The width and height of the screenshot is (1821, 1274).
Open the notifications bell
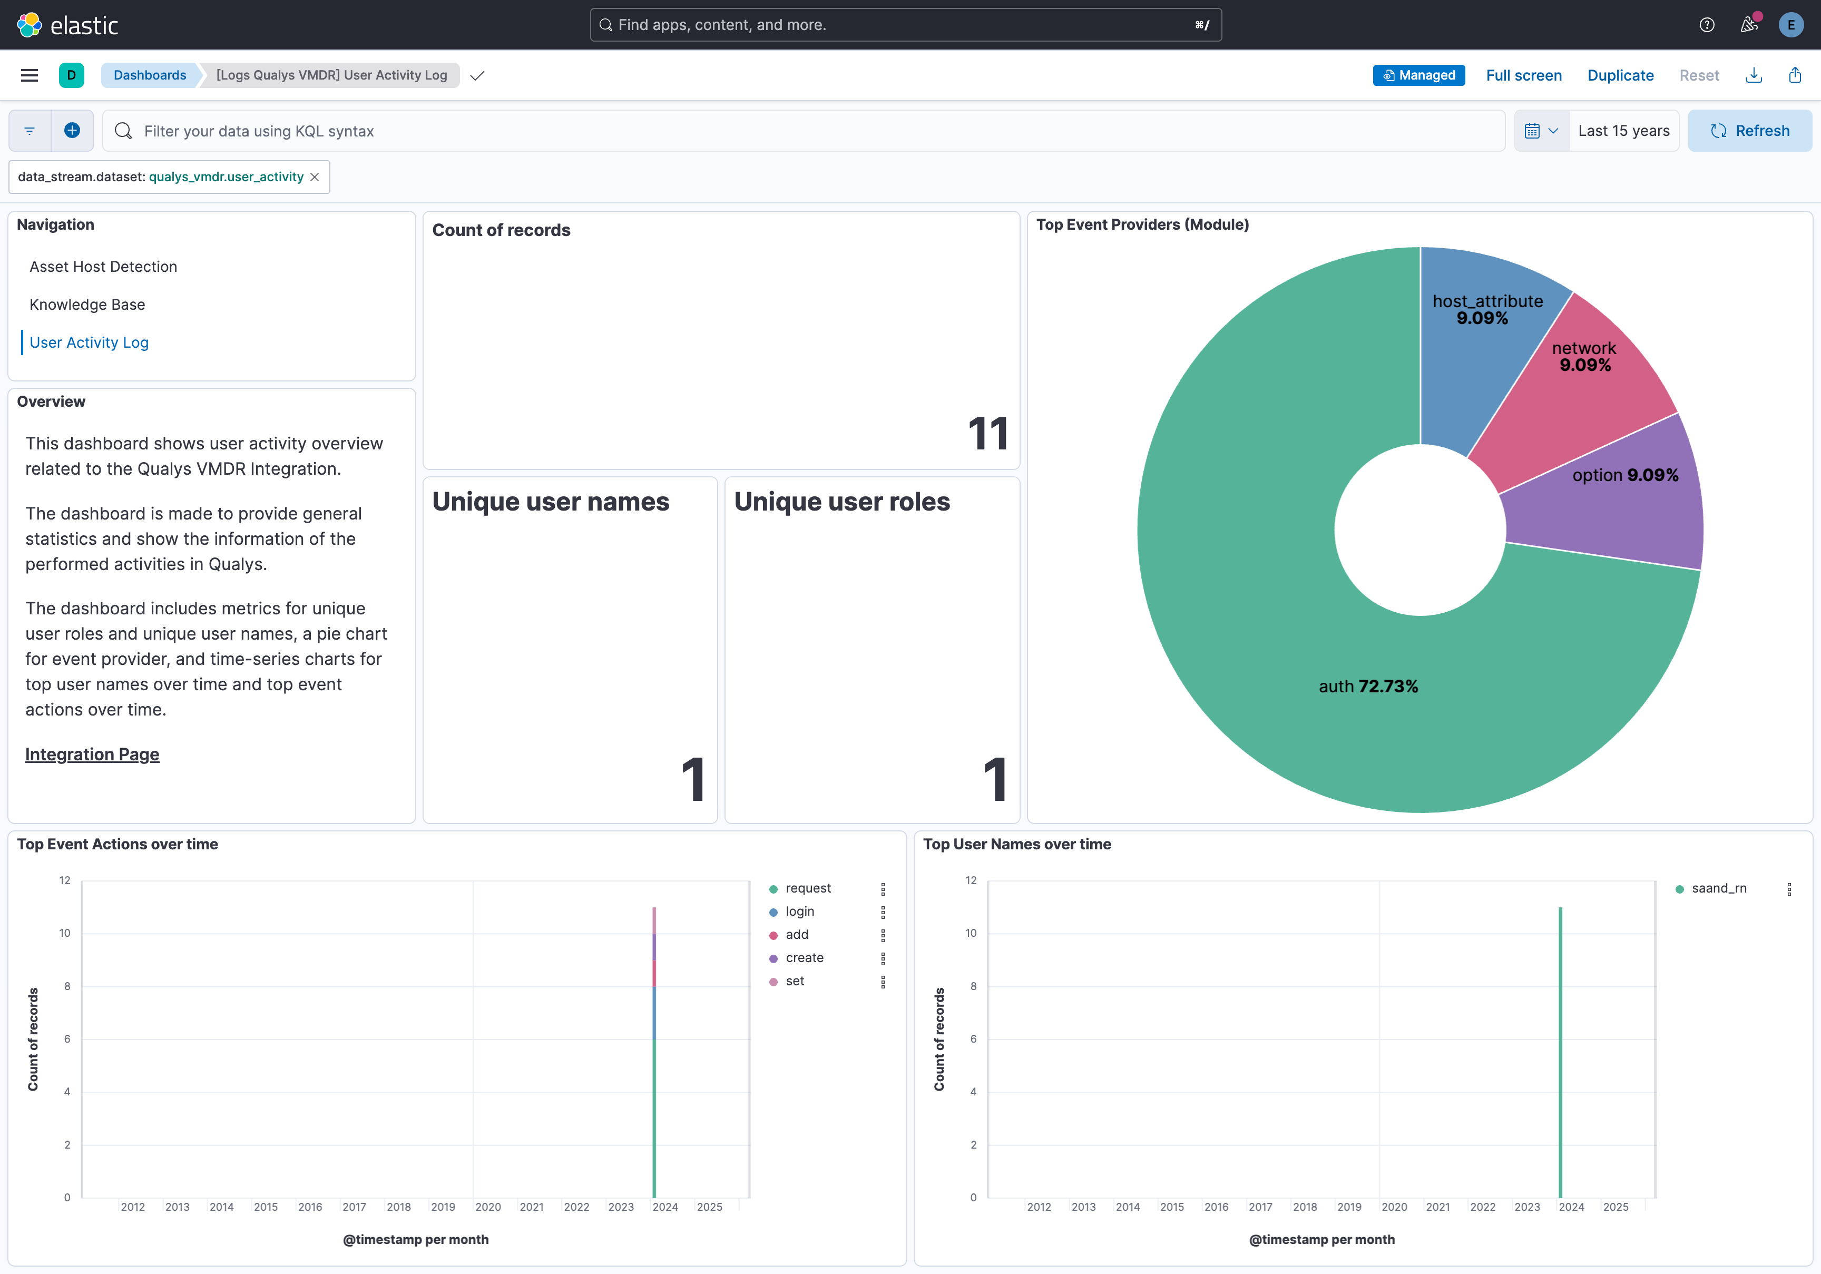point(1748,25)
